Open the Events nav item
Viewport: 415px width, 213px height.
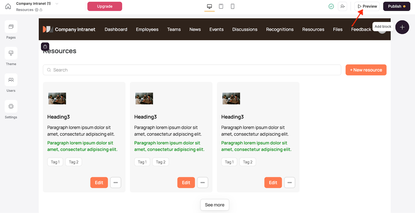217,30
